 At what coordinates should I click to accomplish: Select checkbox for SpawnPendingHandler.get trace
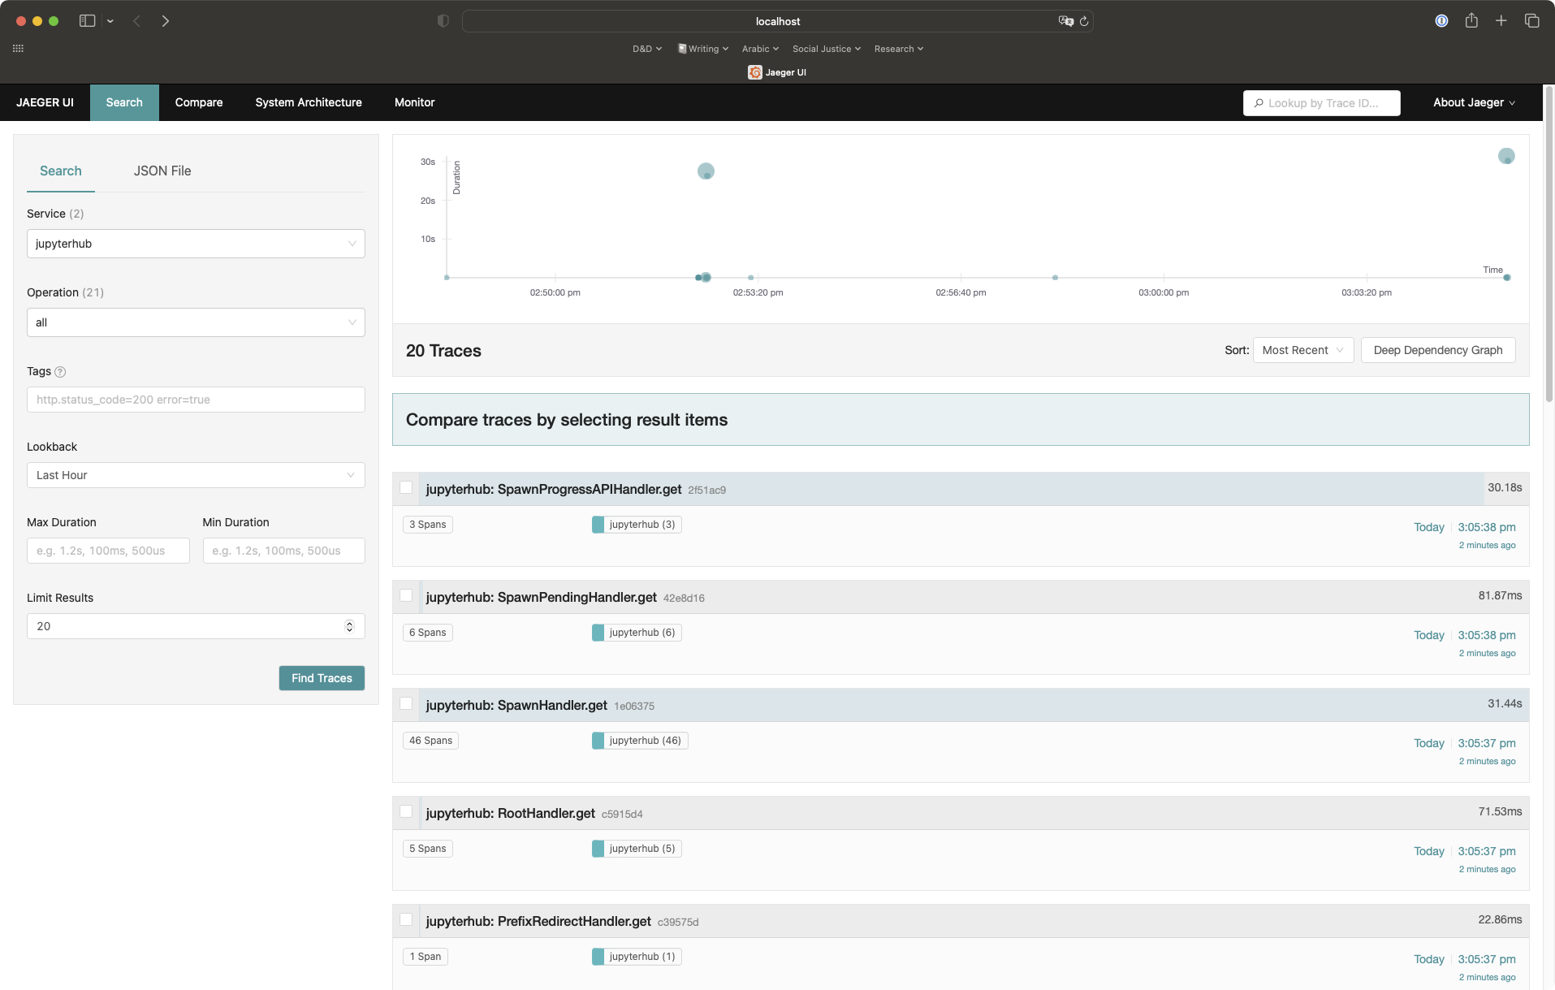406,596
